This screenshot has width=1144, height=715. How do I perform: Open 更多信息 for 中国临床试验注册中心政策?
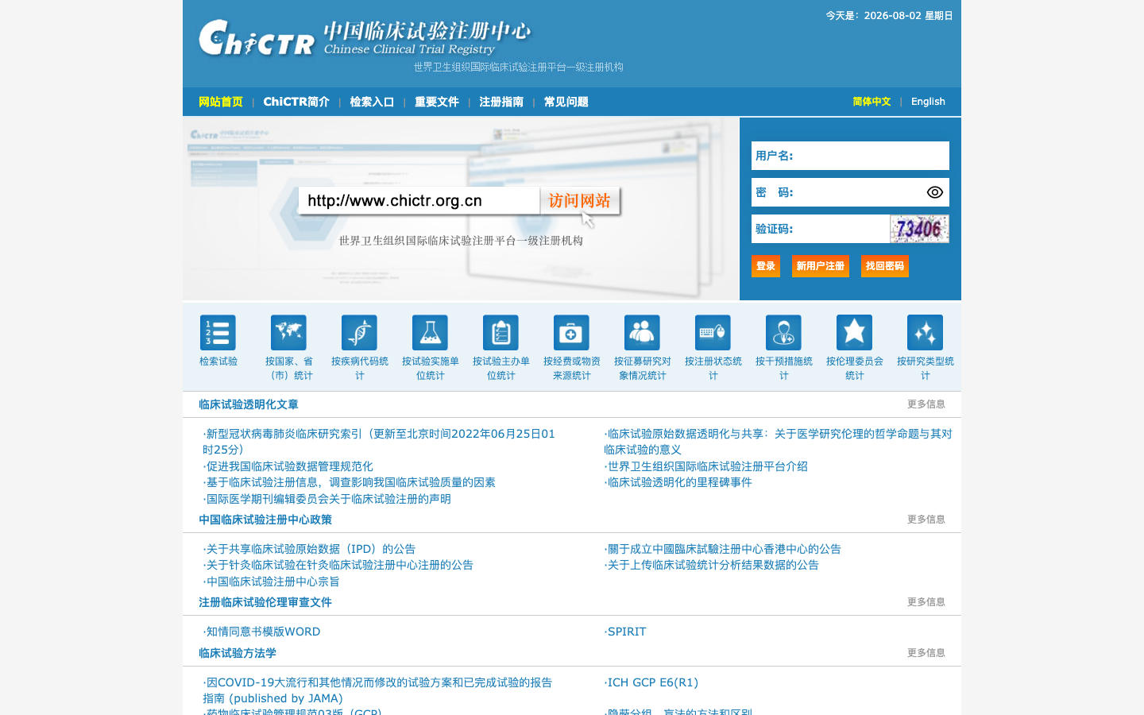pos(926,520)
